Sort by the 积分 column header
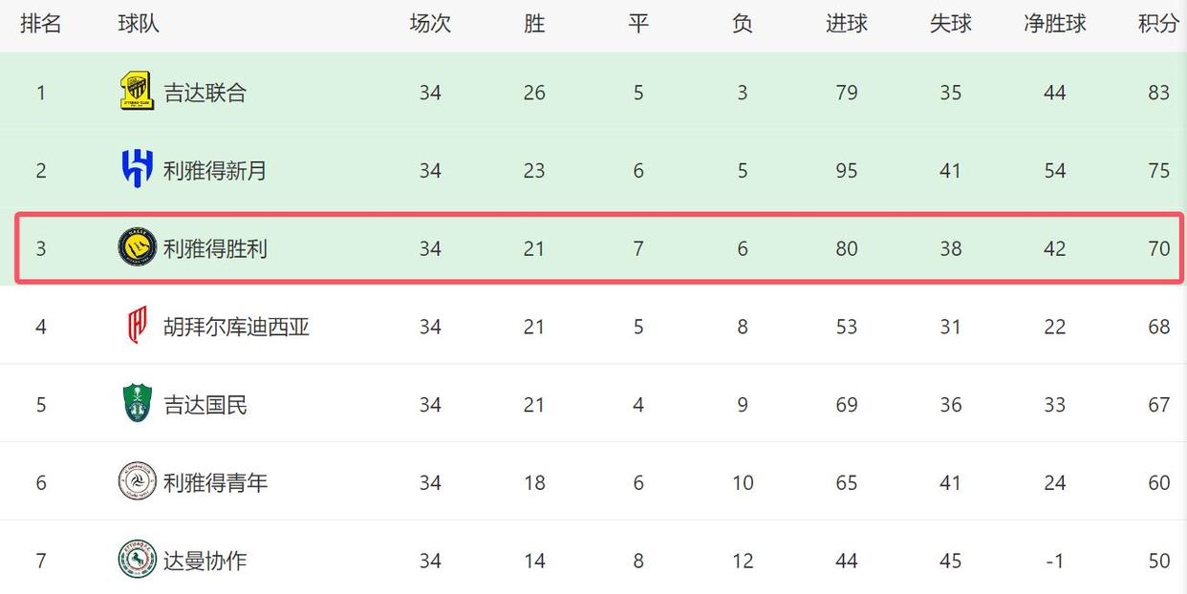The height and width of the screenshot is (594, 1187). coord(1158,25)
